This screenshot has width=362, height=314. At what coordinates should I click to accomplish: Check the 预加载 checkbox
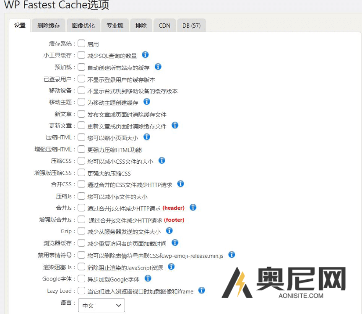click(x=81, y=67)
